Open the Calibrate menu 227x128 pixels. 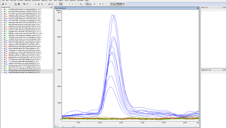click(x=28, y=0)
